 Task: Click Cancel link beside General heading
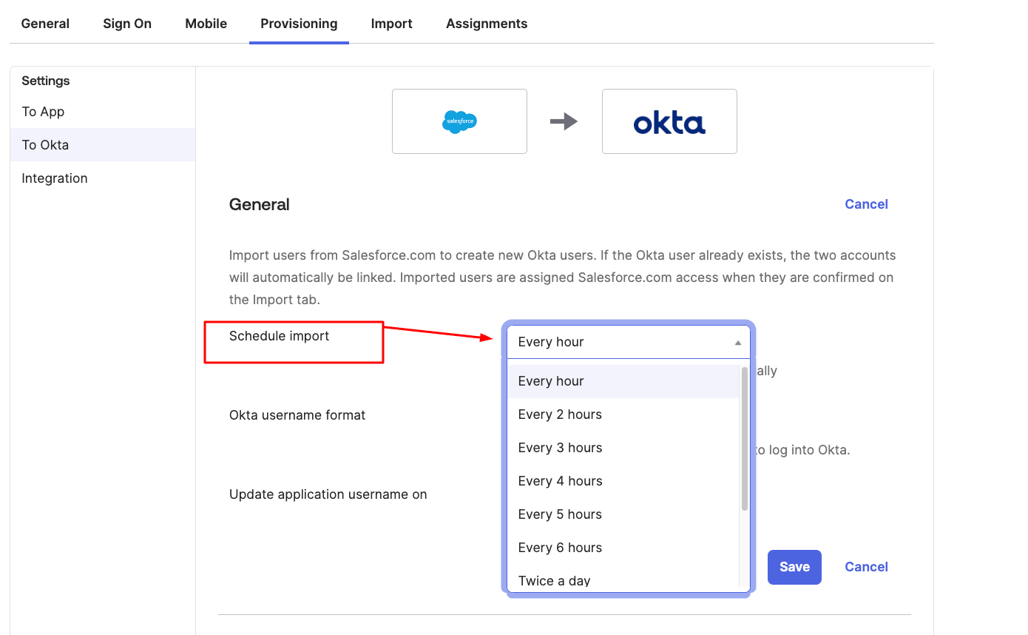866,204
